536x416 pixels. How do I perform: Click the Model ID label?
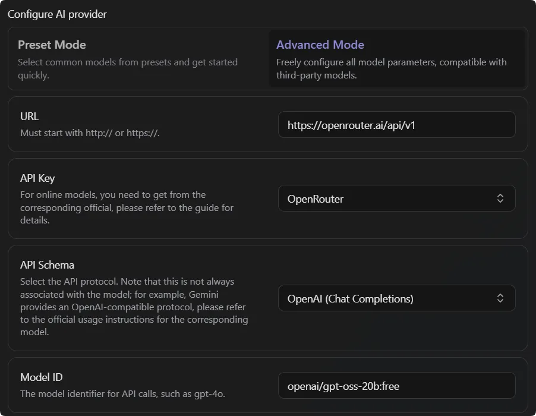pyautogui.click(x=41, y=377)
